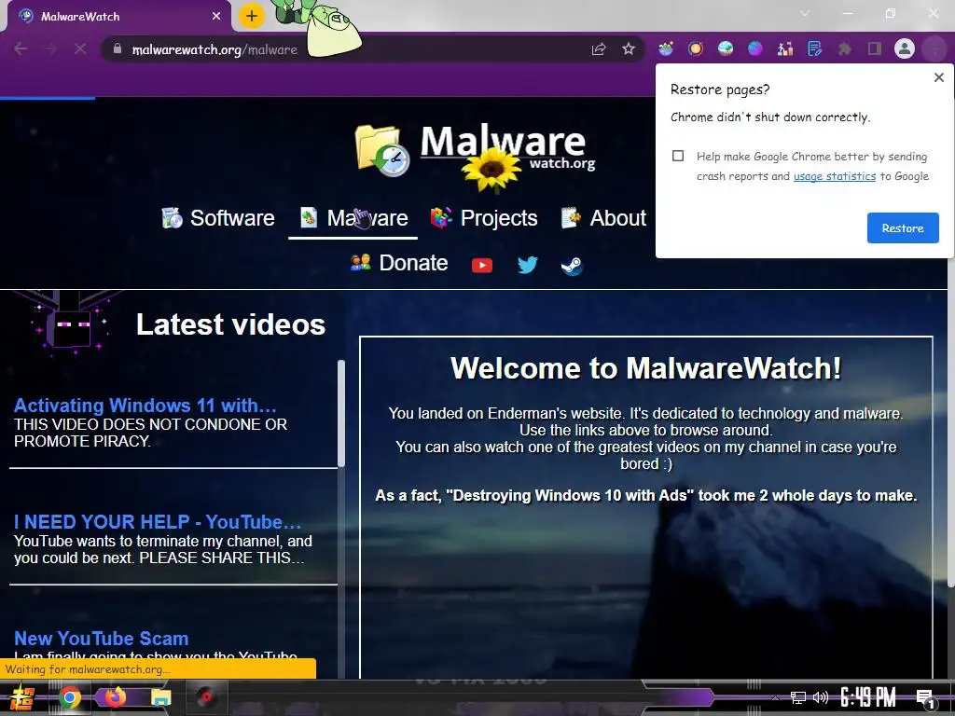Click the Restore button
This screenshot has width=955, height=716.
coord(903,227)
